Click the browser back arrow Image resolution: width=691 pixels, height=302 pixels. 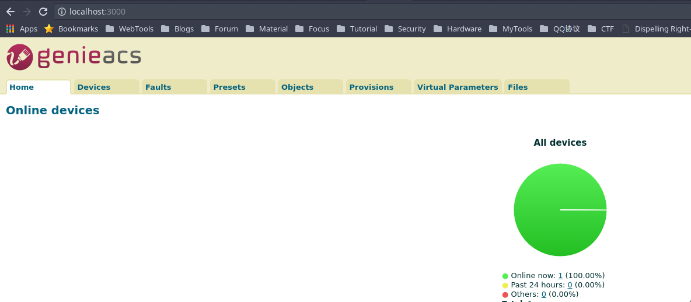point(11,12)
